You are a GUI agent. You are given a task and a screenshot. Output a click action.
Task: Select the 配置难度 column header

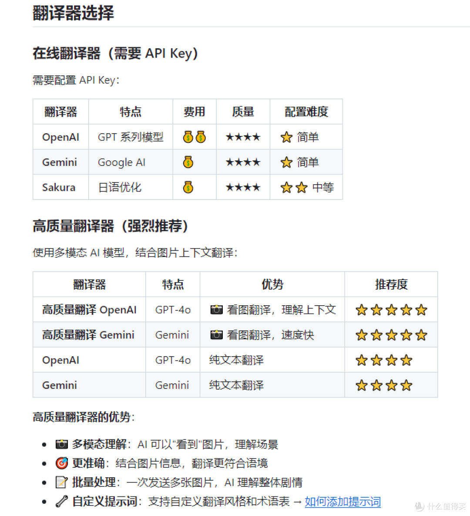(306, 111)
